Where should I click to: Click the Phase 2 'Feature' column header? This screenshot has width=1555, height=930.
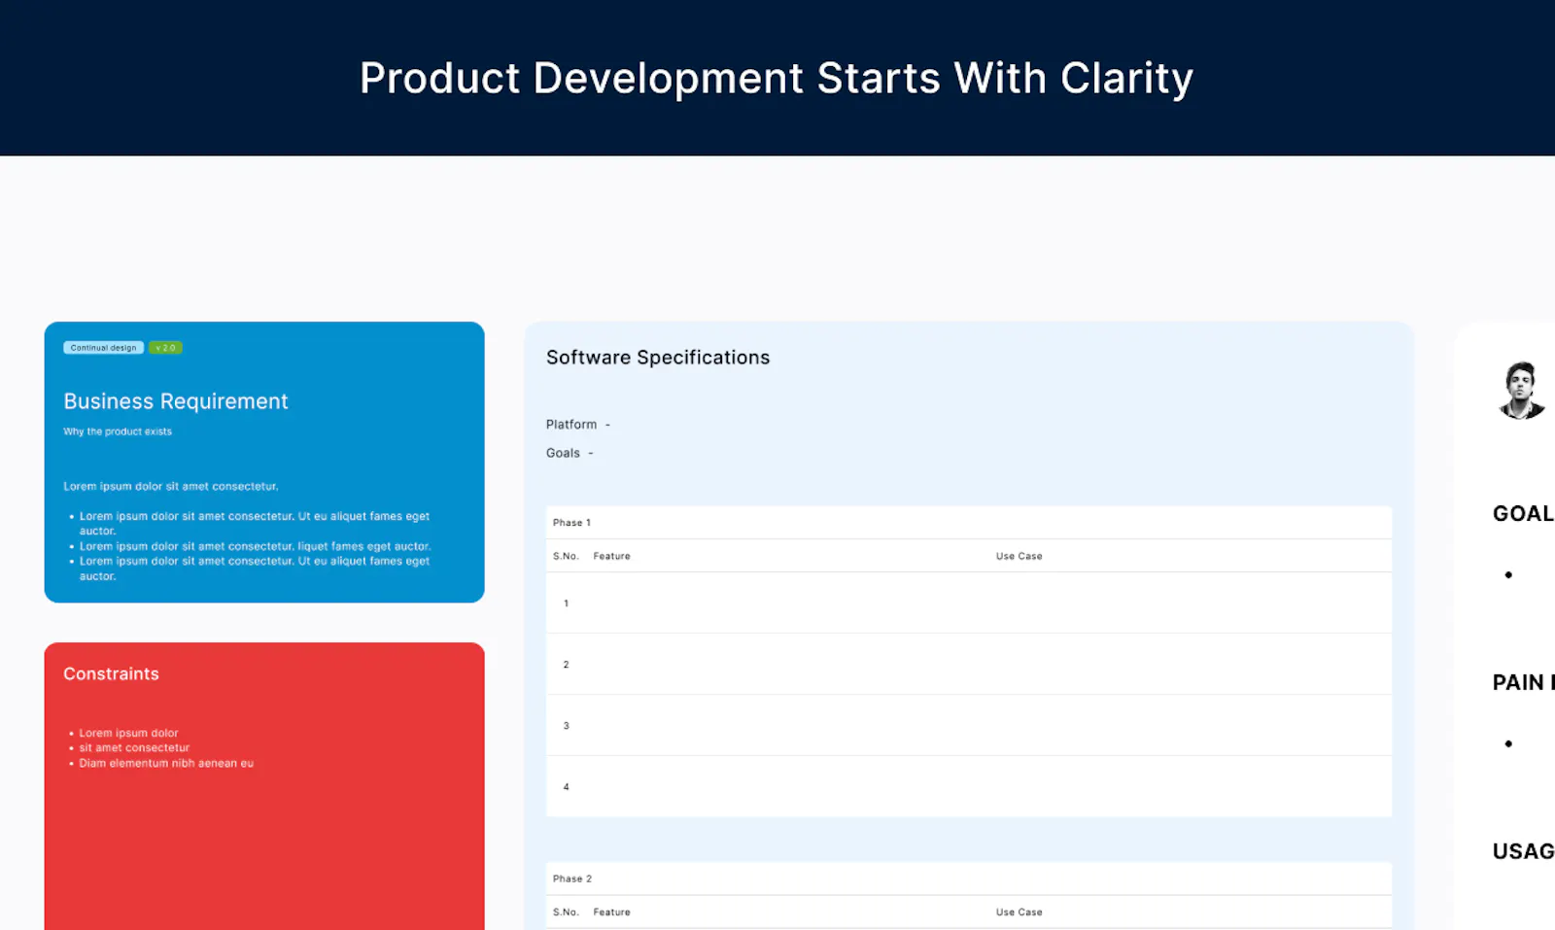click(612, 912)
